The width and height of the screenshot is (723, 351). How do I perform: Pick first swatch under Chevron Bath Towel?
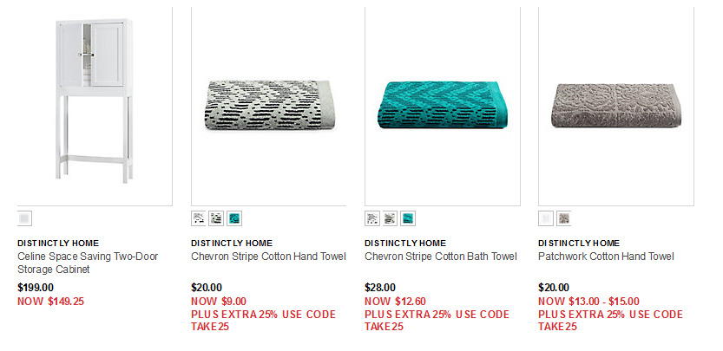tap(372, 218)
